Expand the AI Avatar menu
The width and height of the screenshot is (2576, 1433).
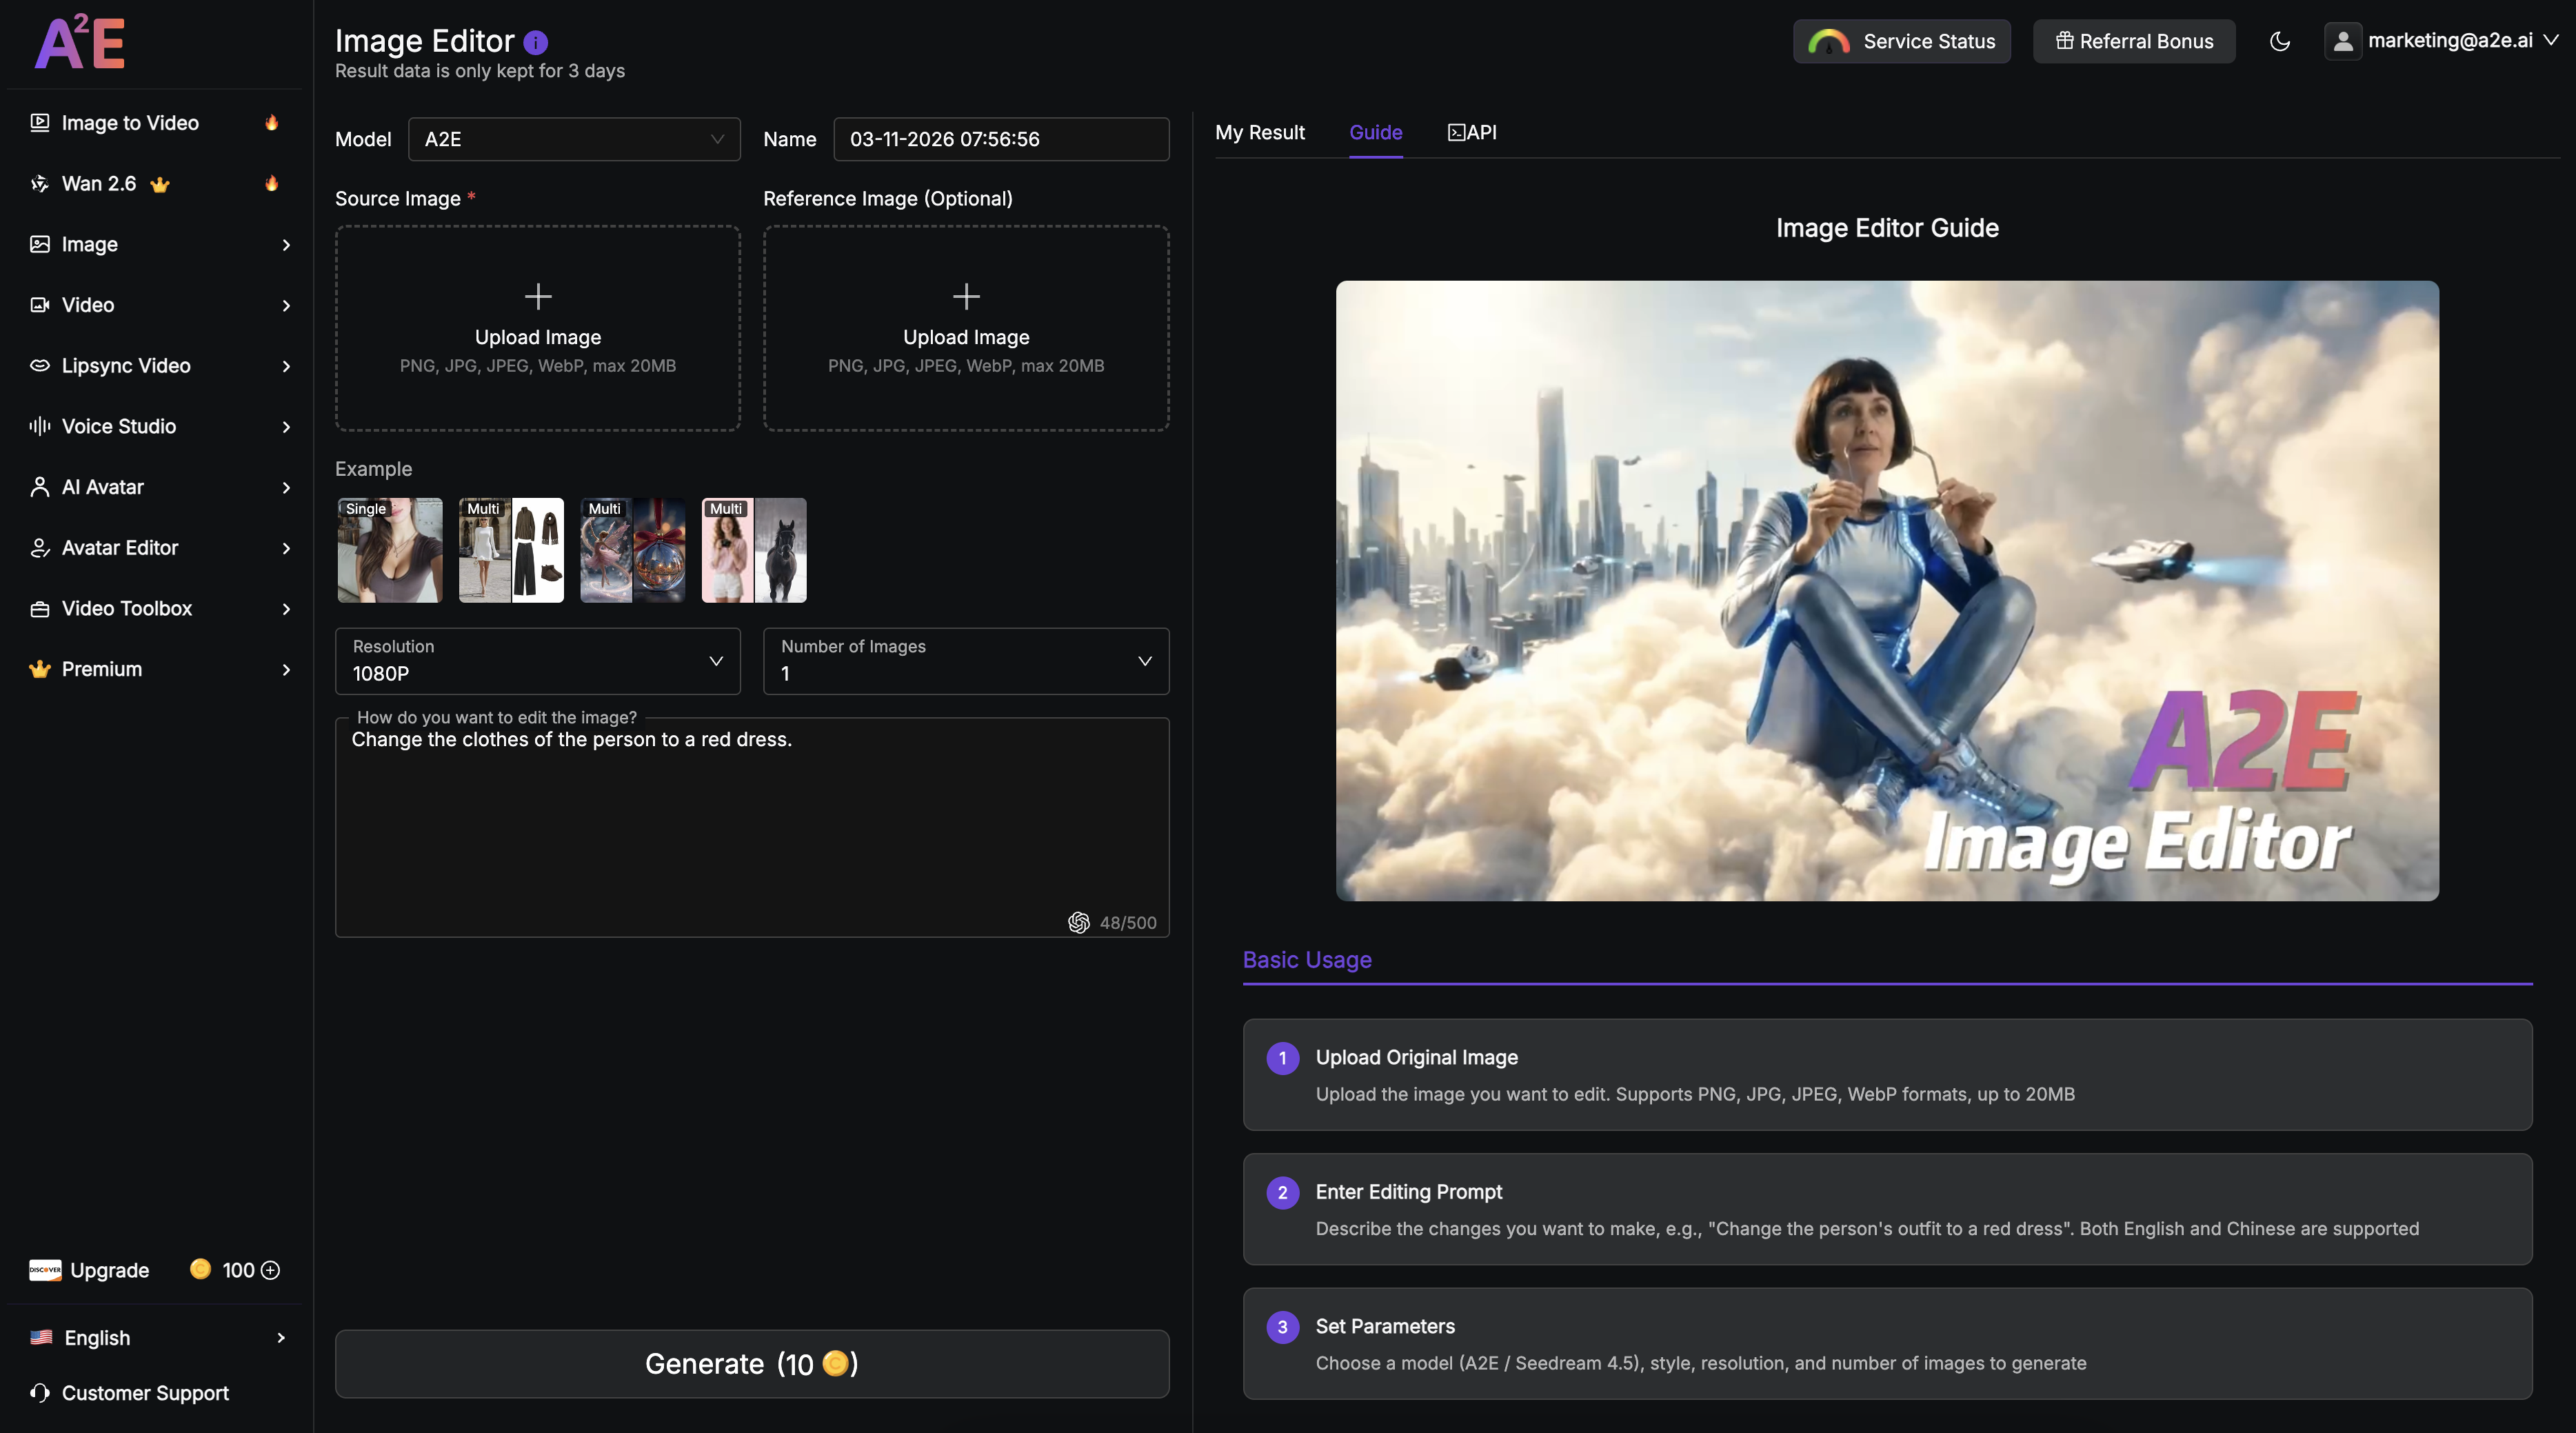click(286, 488)
